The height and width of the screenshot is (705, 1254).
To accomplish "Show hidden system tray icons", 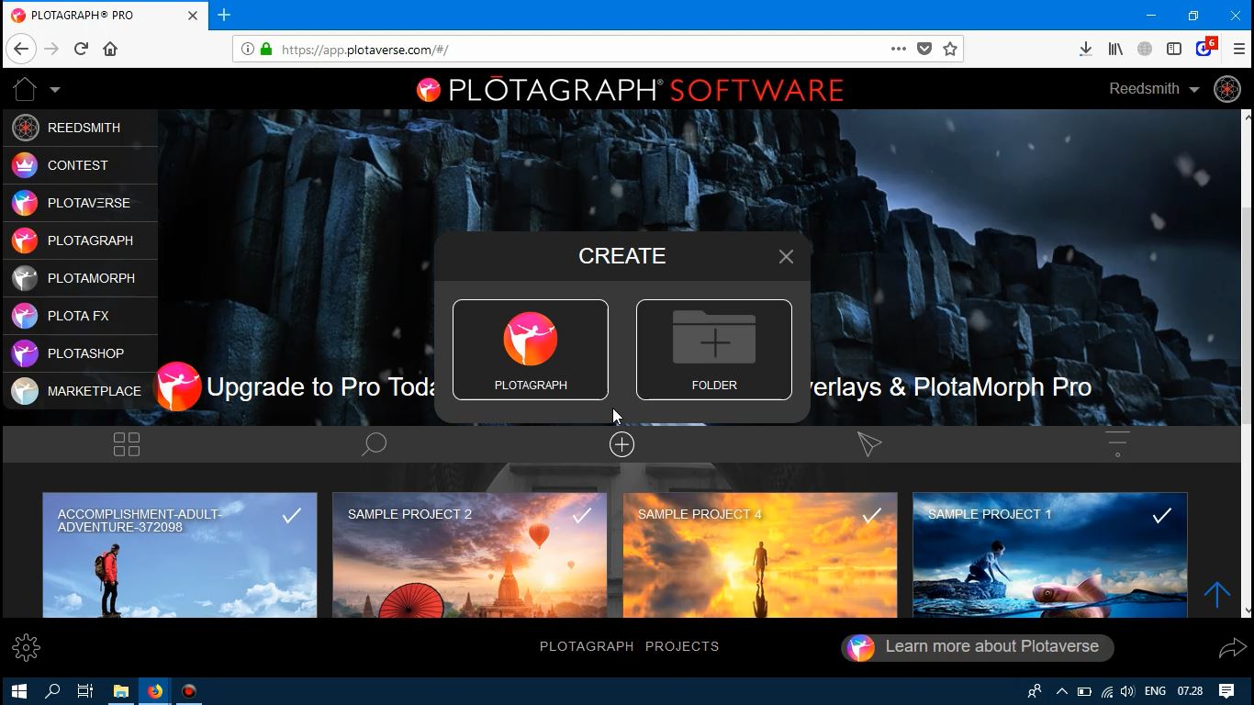I will coord(1062,691).
